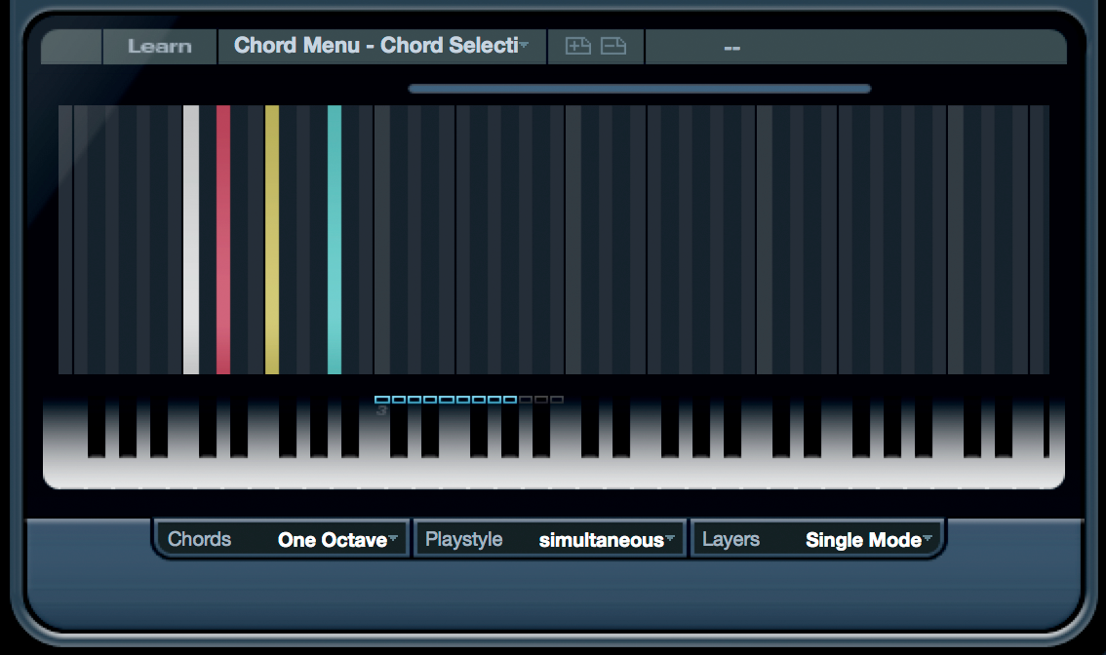Click the horizontal blue range bar
The width and height of the screenshot is (1106, 655).
pyautogui.click(x=640, y=89)
